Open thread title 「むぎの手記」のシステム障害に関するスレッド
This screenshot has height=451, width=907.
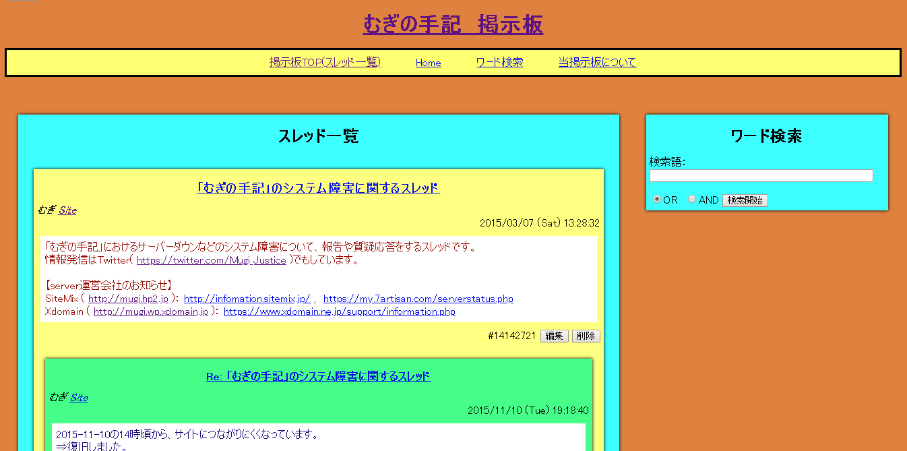coord(318,188)
